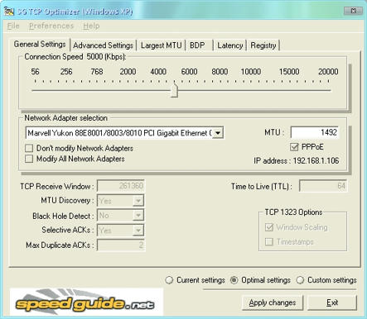Viewport: 367px width, 319px height.
Task: Open the File menu
Action: click(x=13, y=26)
